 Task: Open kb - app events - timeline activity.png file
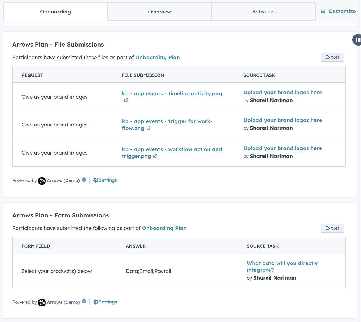pos(172,94)
